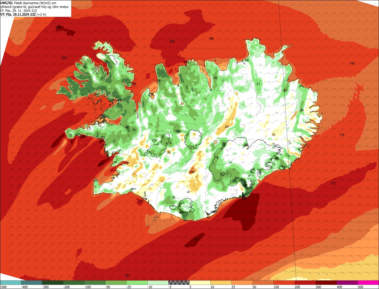Click the red swatch between 200 and 300

coord(305,282)
